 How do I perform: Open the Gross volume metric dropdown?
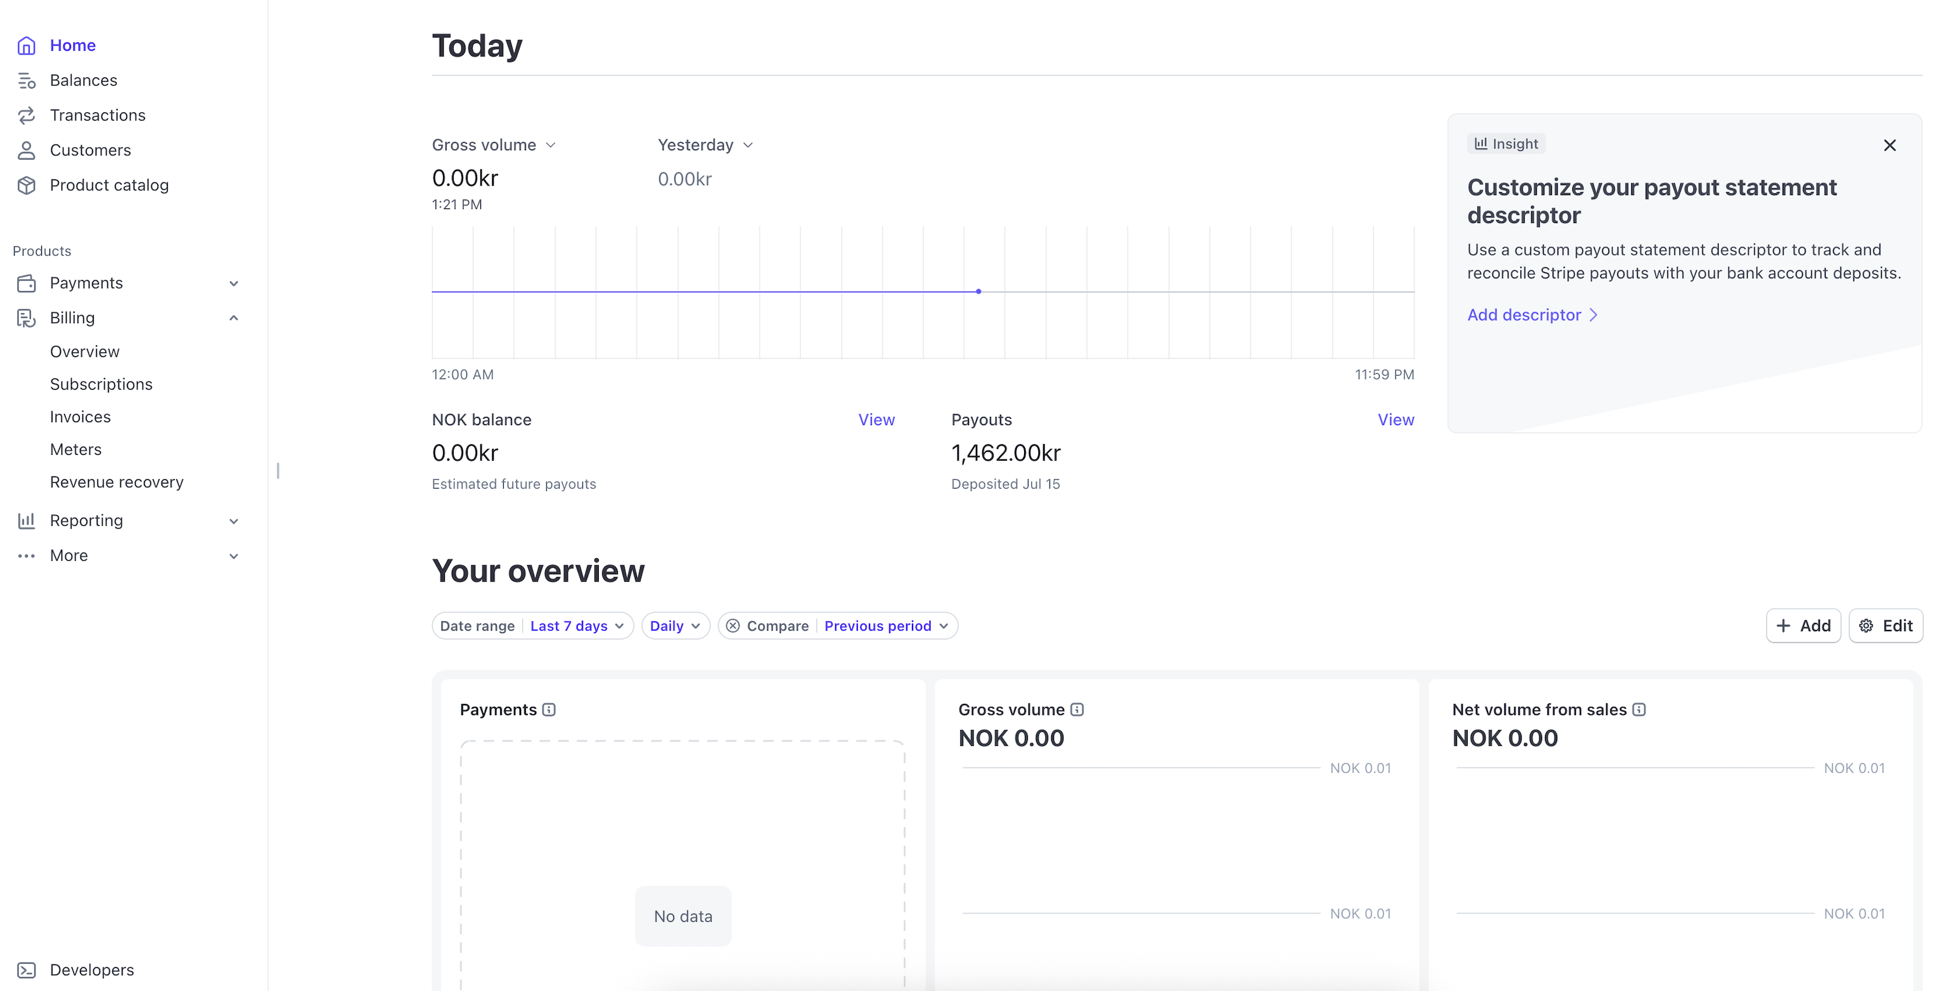pyautogui.click(x=493, y=145)
